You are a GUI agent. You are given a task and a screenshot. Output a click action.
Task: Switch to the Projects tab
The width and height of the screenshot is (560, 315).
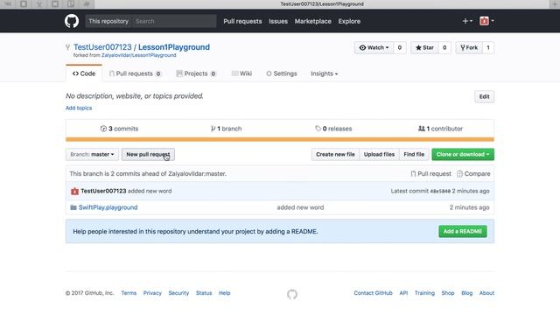196,73
